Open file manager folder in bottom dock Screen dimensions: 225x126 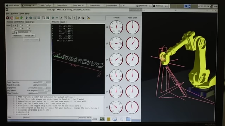tap(128, 119)
